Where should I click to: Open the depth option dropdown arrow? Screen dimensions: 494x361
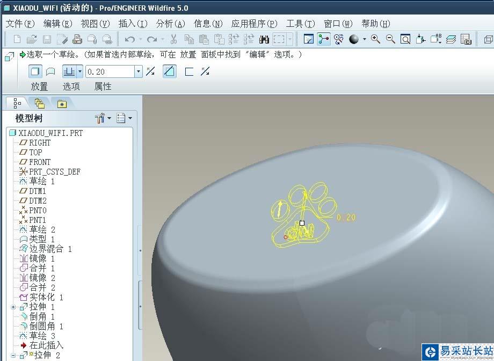(x=80, y=71)
